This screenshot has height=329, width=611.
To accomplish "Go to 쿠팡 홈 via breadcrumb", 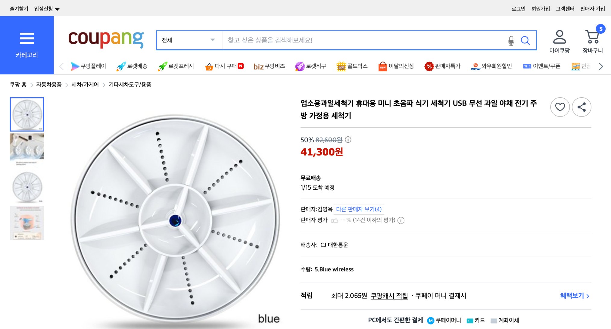I will point(18,85).
